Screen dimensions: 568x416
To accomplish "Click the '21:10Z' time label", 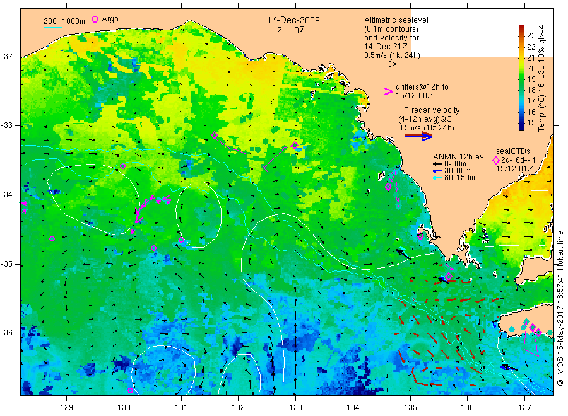I will point(290,30).
